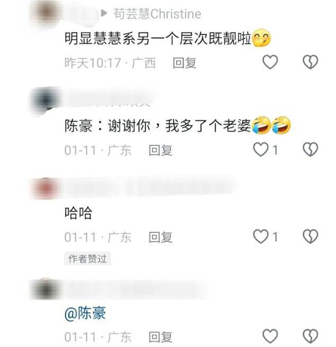Open the avatar of the @陈豪 commenter
Image resolution: width=336 pixels, height=347 pixels.
click(x=46, y=289)
